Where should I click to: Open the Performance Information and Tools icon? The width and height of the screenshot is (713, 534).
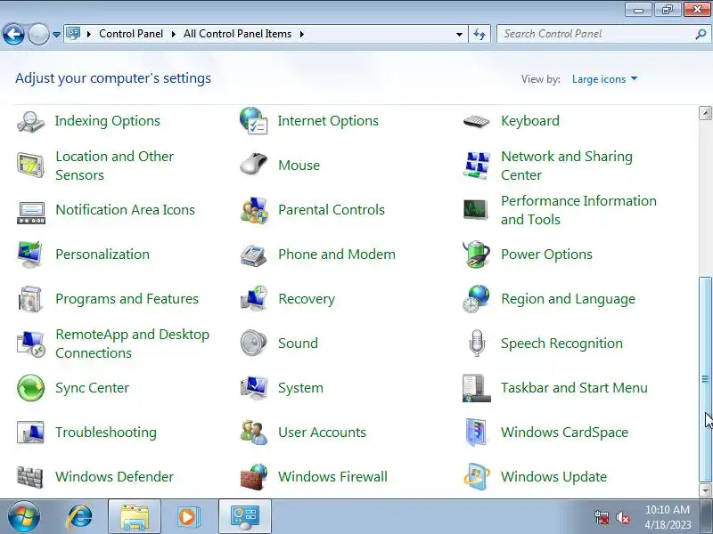(476, 209)
